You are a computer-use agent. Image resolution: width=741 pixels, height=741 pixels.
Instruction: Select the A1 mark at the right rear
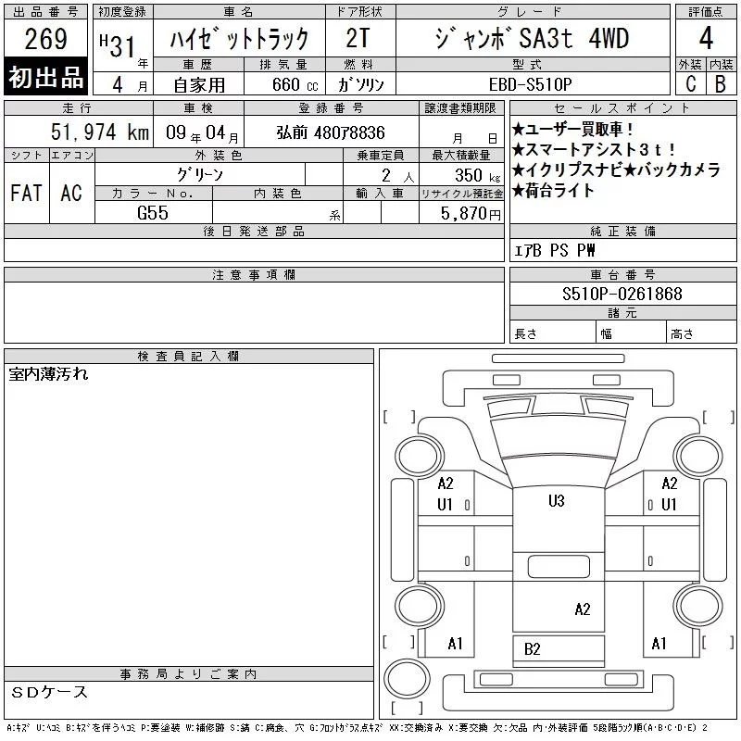659,643
